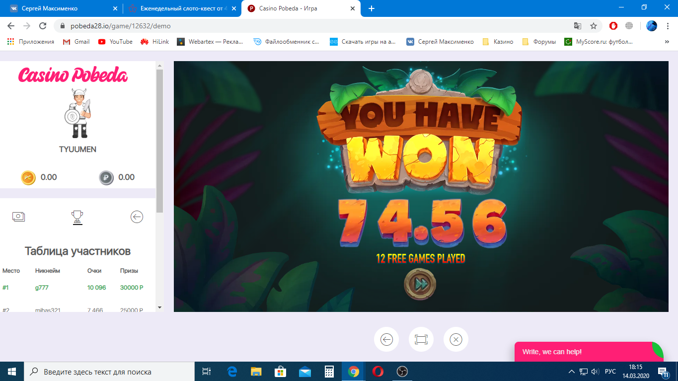Open the Форумы bookmarks folder
The width and height of the screenshot is (678, 381).
click(x=539, y=42)
